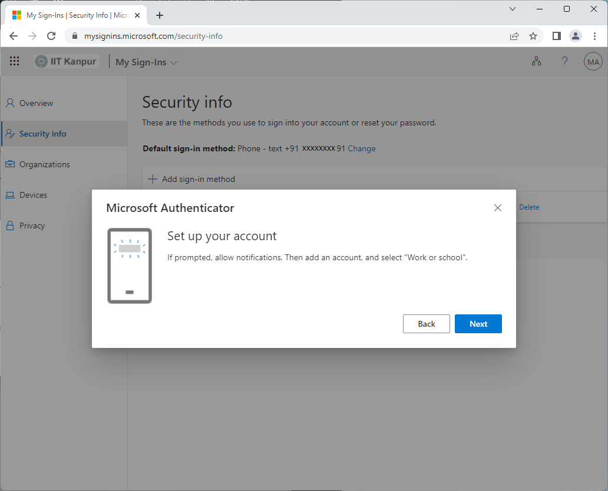The image size is (608, 491).
Task: Click the Next button
Action: 478,324
